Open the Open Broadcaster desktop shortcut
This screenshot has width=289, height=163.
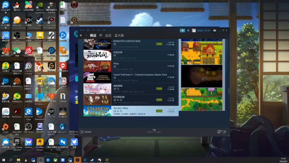(17, 38)
